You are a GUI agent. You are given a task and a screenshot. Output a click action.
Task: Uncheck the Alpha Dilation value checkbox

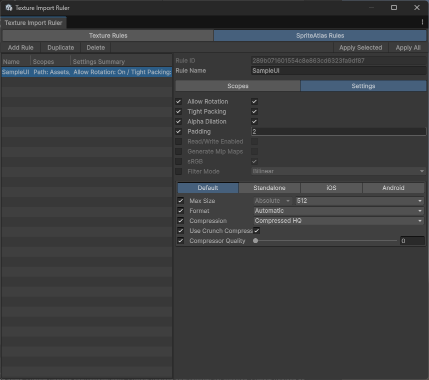pos(254,121)
